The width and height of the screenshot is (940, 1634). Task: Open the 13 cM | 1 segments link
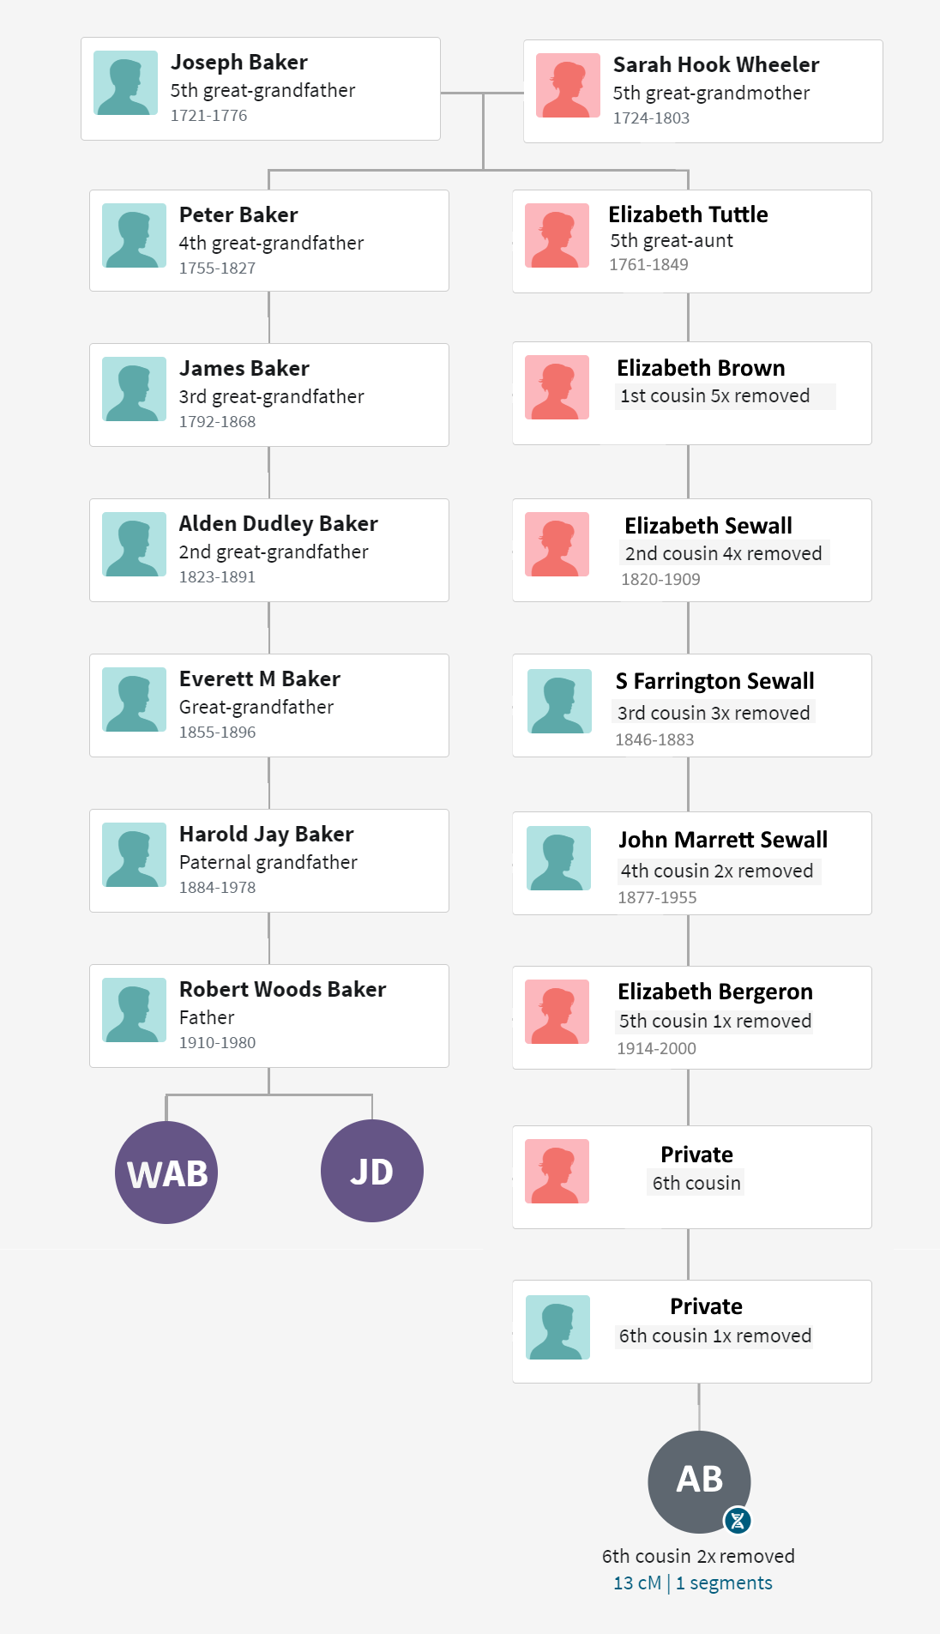coord(693,1583)
